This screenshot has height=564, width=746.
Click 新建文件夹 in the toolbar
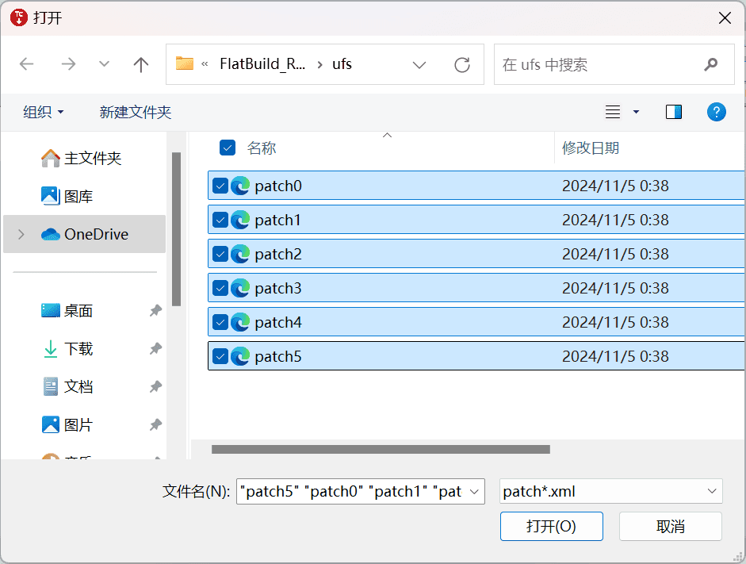tap(135, 113)
